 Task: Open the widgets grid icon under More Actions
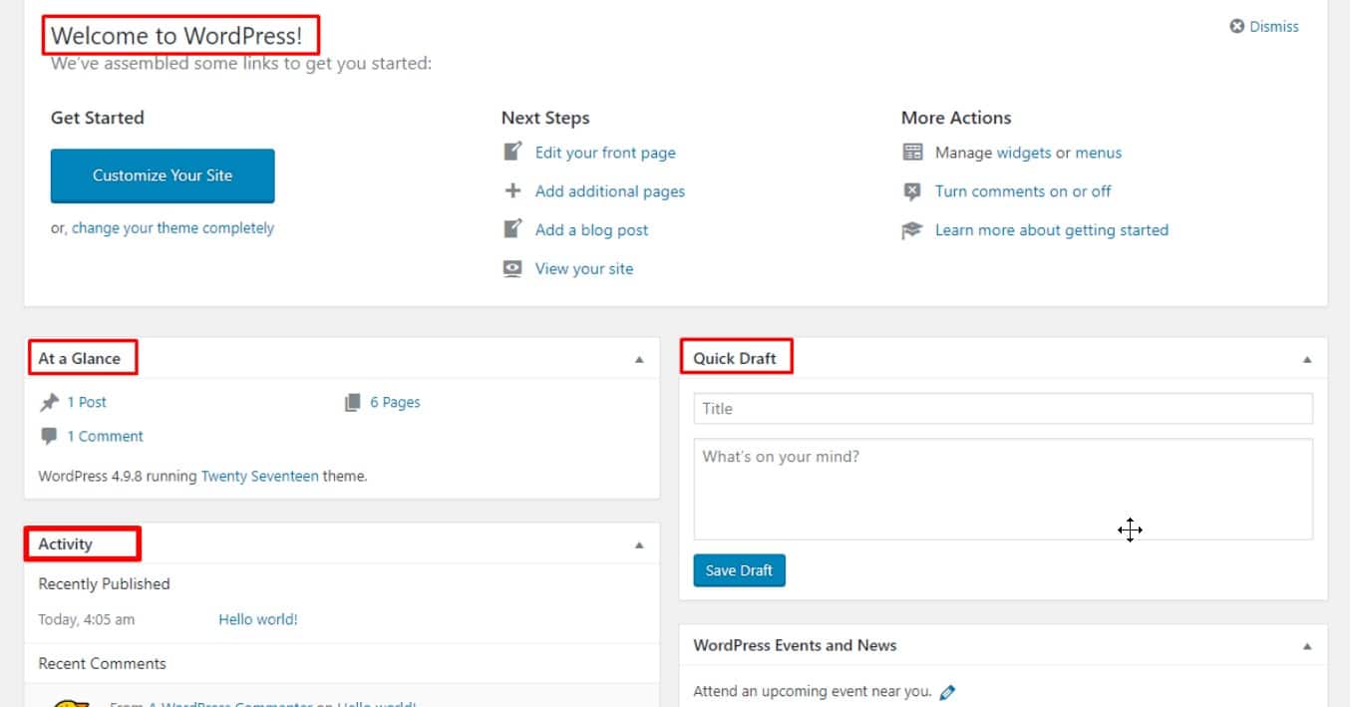pos(912,151)
